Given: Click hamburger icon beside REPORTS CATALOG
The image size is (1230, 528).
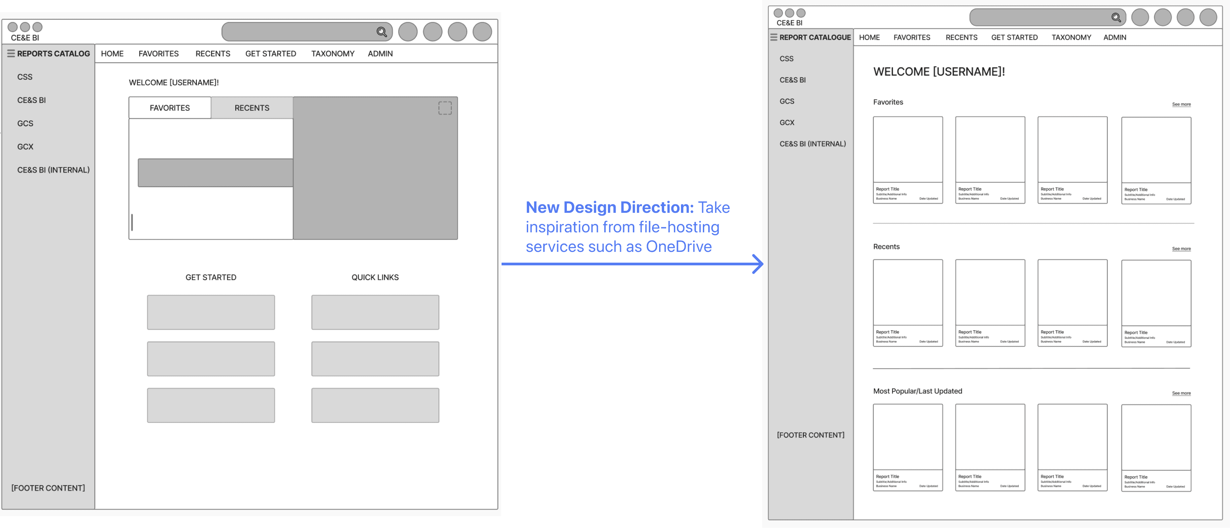Looking at the screenshot, I should pos(11,54).
